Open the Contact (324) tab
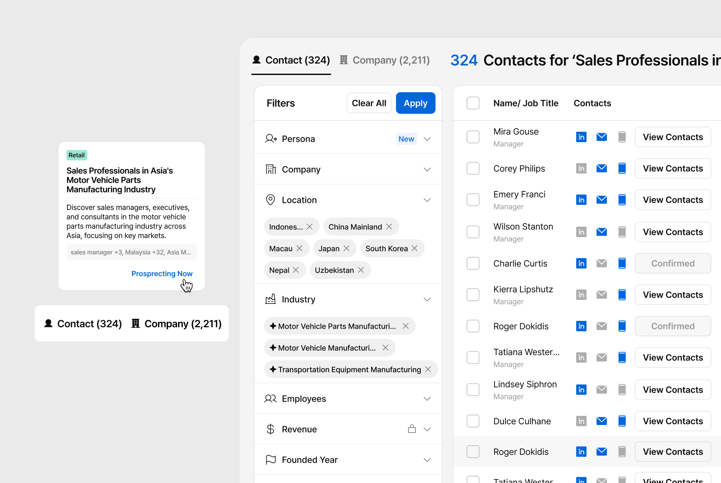This screenshot has width=721, height=483. (291, 60)
